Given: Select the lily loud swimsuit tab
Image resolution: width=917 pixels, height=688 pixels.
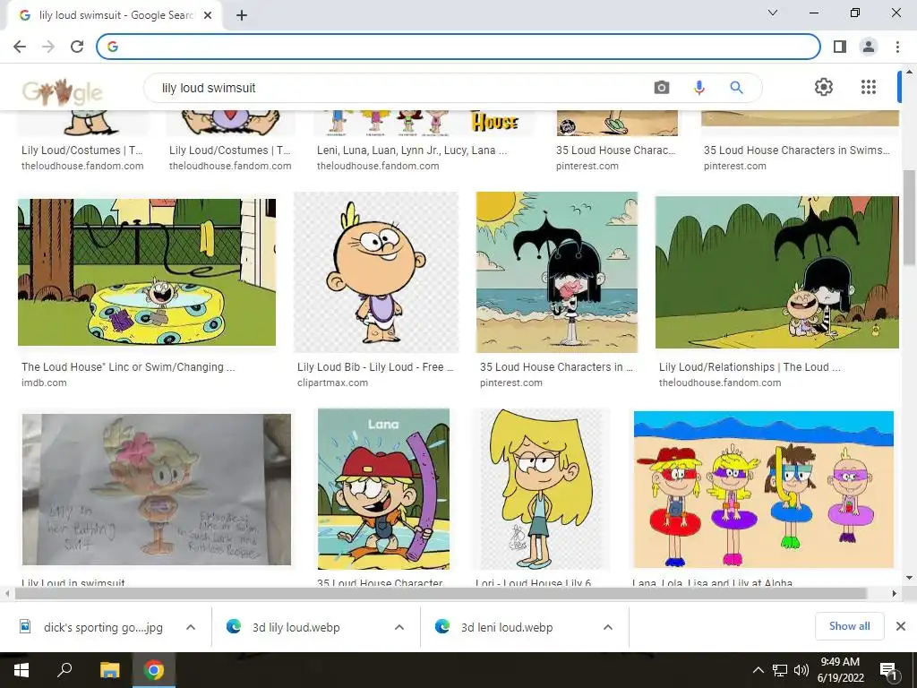Looking at the screenshot, I should pos(115,15).
